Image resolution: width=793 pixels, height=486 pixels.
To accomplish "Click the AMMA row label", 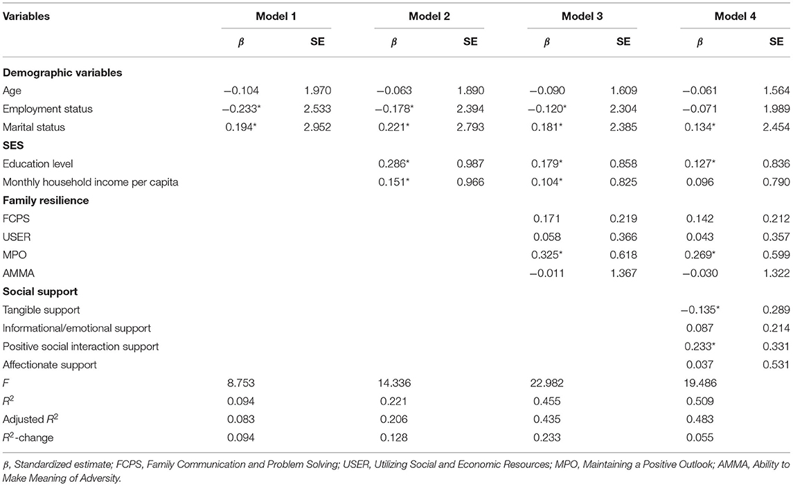I will pyautogui.click(x=19, y=273).
